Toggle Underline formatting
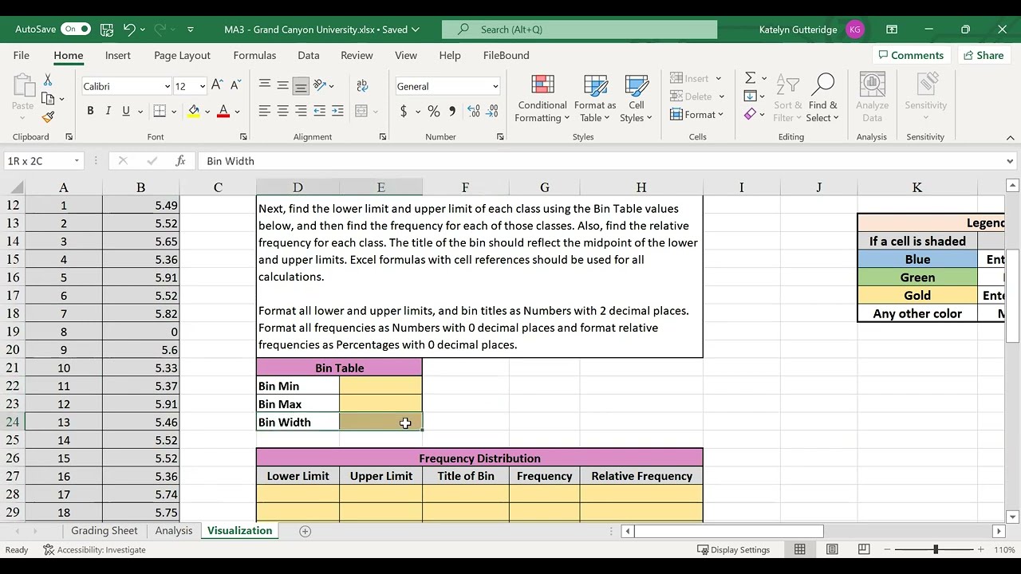This screenshot has width=1021, height=574. [x=125, y=112]
